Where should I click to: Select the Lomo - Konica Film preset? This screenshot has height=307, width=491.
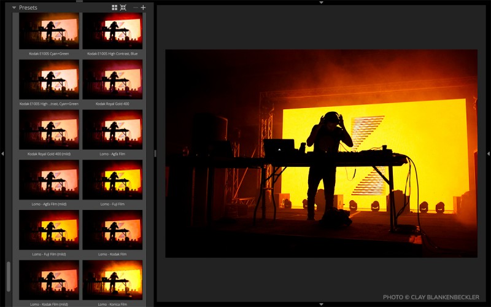tap(112, 279)
